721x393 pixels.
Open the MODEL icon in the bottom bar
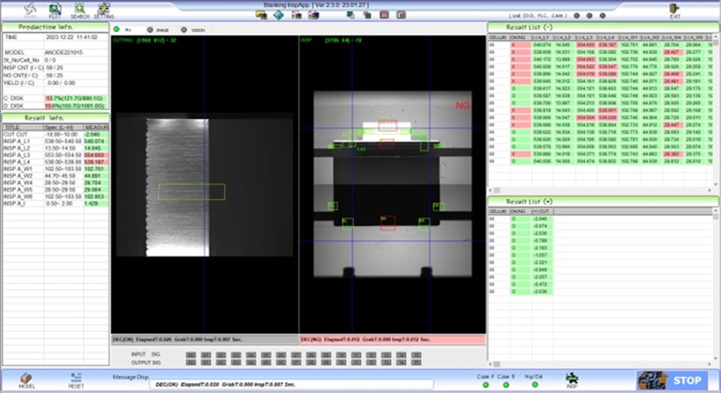coord(27,381)
